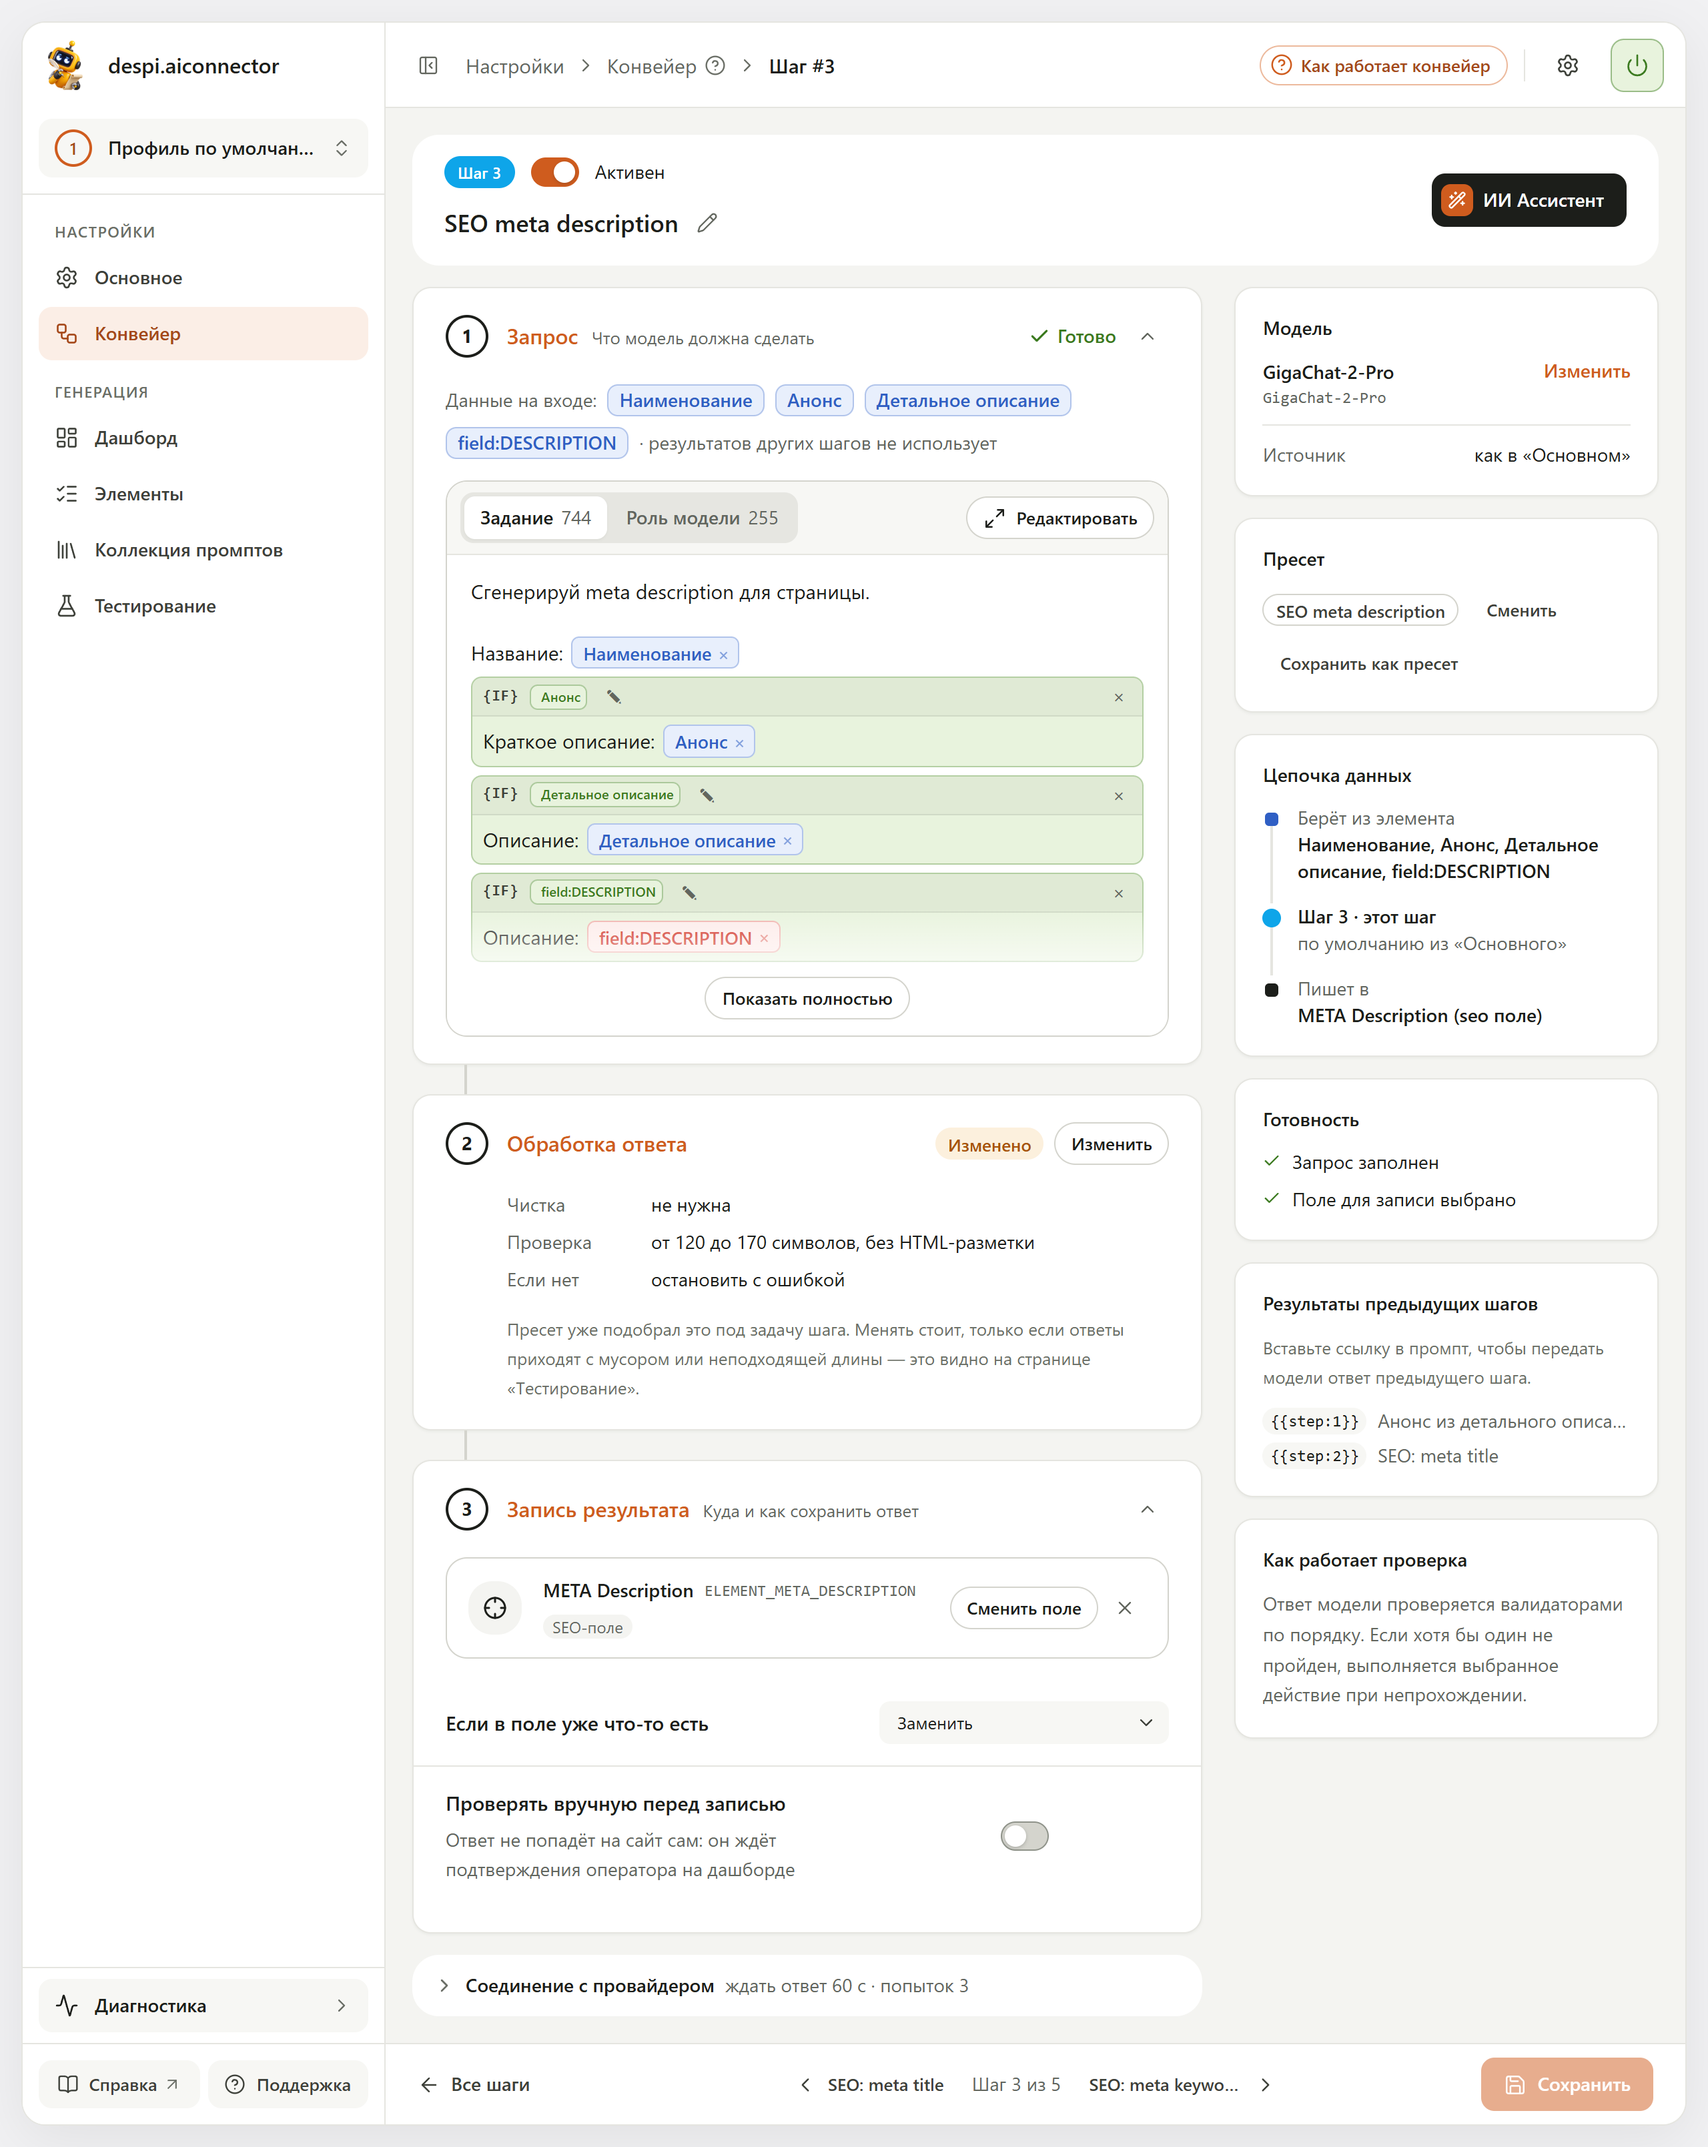The width and height of the screenshot is (1708, 2147).
Task: Remove the Наименование tag from prompt
Action: pyautogui.click(x=724, y=655)
